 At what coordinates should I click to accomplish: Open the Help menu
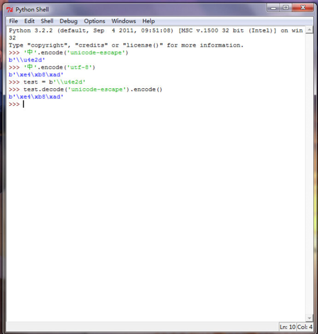click(x=148, y=21)
